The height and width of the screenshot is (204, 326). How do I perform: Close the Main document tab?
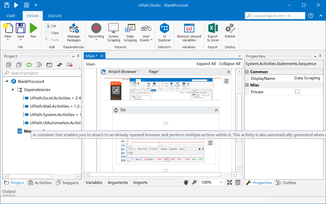pos(102,56)
